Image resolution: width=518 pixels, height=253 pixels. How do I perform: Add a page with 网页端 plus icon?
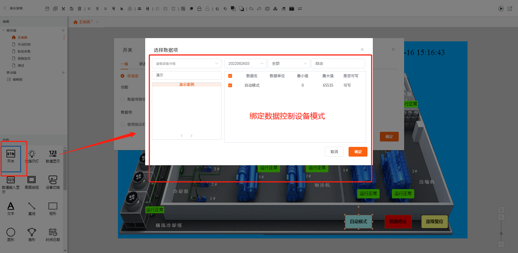pos(63,30)
